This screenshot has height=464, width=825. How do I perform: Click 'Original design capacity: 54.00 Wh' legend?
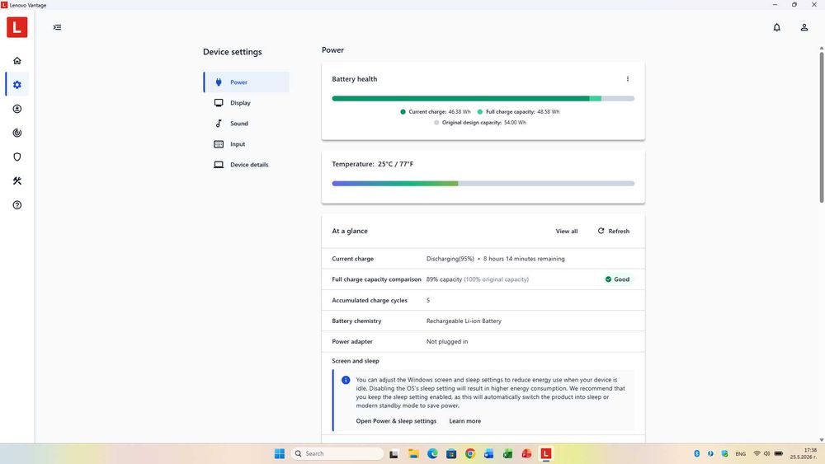pos(480,123)
